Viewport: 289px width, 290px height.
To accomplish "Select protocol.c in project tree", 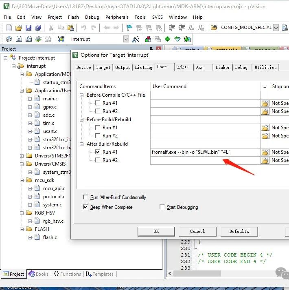I will [54, 197].
